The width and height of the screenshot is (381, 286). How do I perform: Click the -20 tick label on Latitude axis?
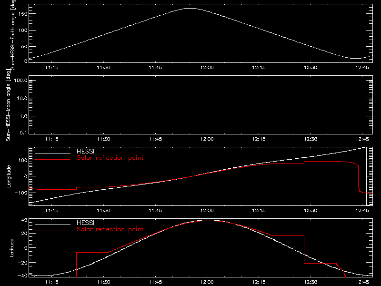22,263
